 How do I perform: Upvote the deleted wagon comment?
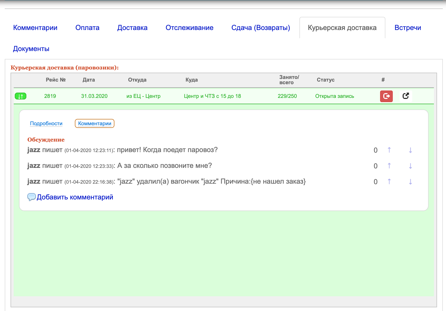tap(389, 182)
